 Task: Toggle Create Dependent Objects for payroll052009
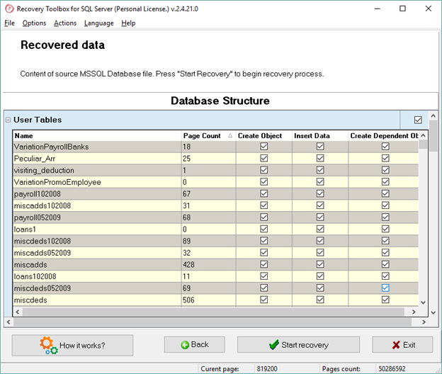[x=385, y=217]
